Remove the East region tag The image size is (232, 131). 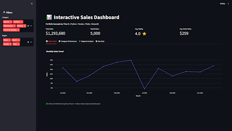18,44
